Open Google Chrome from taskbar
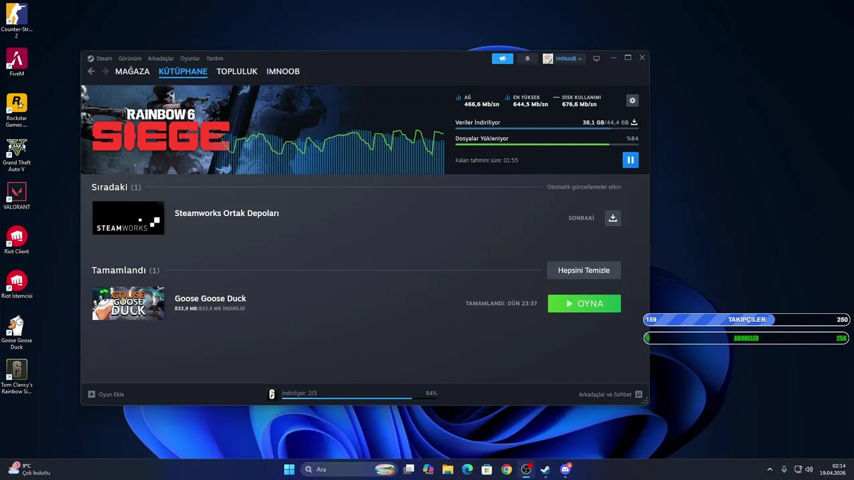854x480 pixels. (x=506, y=469)
